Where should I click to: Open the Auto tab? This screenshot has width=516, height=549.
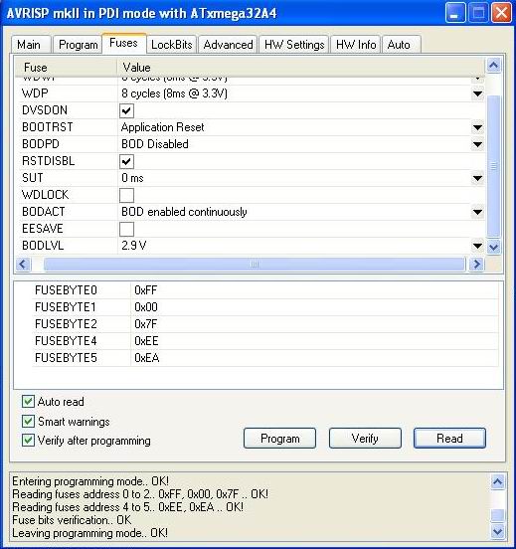(402, 45)
